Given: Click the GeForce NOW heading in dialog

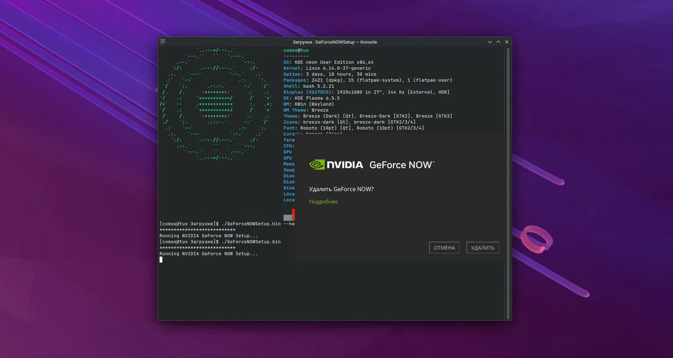Looking at the screenshot, I should tap(402, 165).
